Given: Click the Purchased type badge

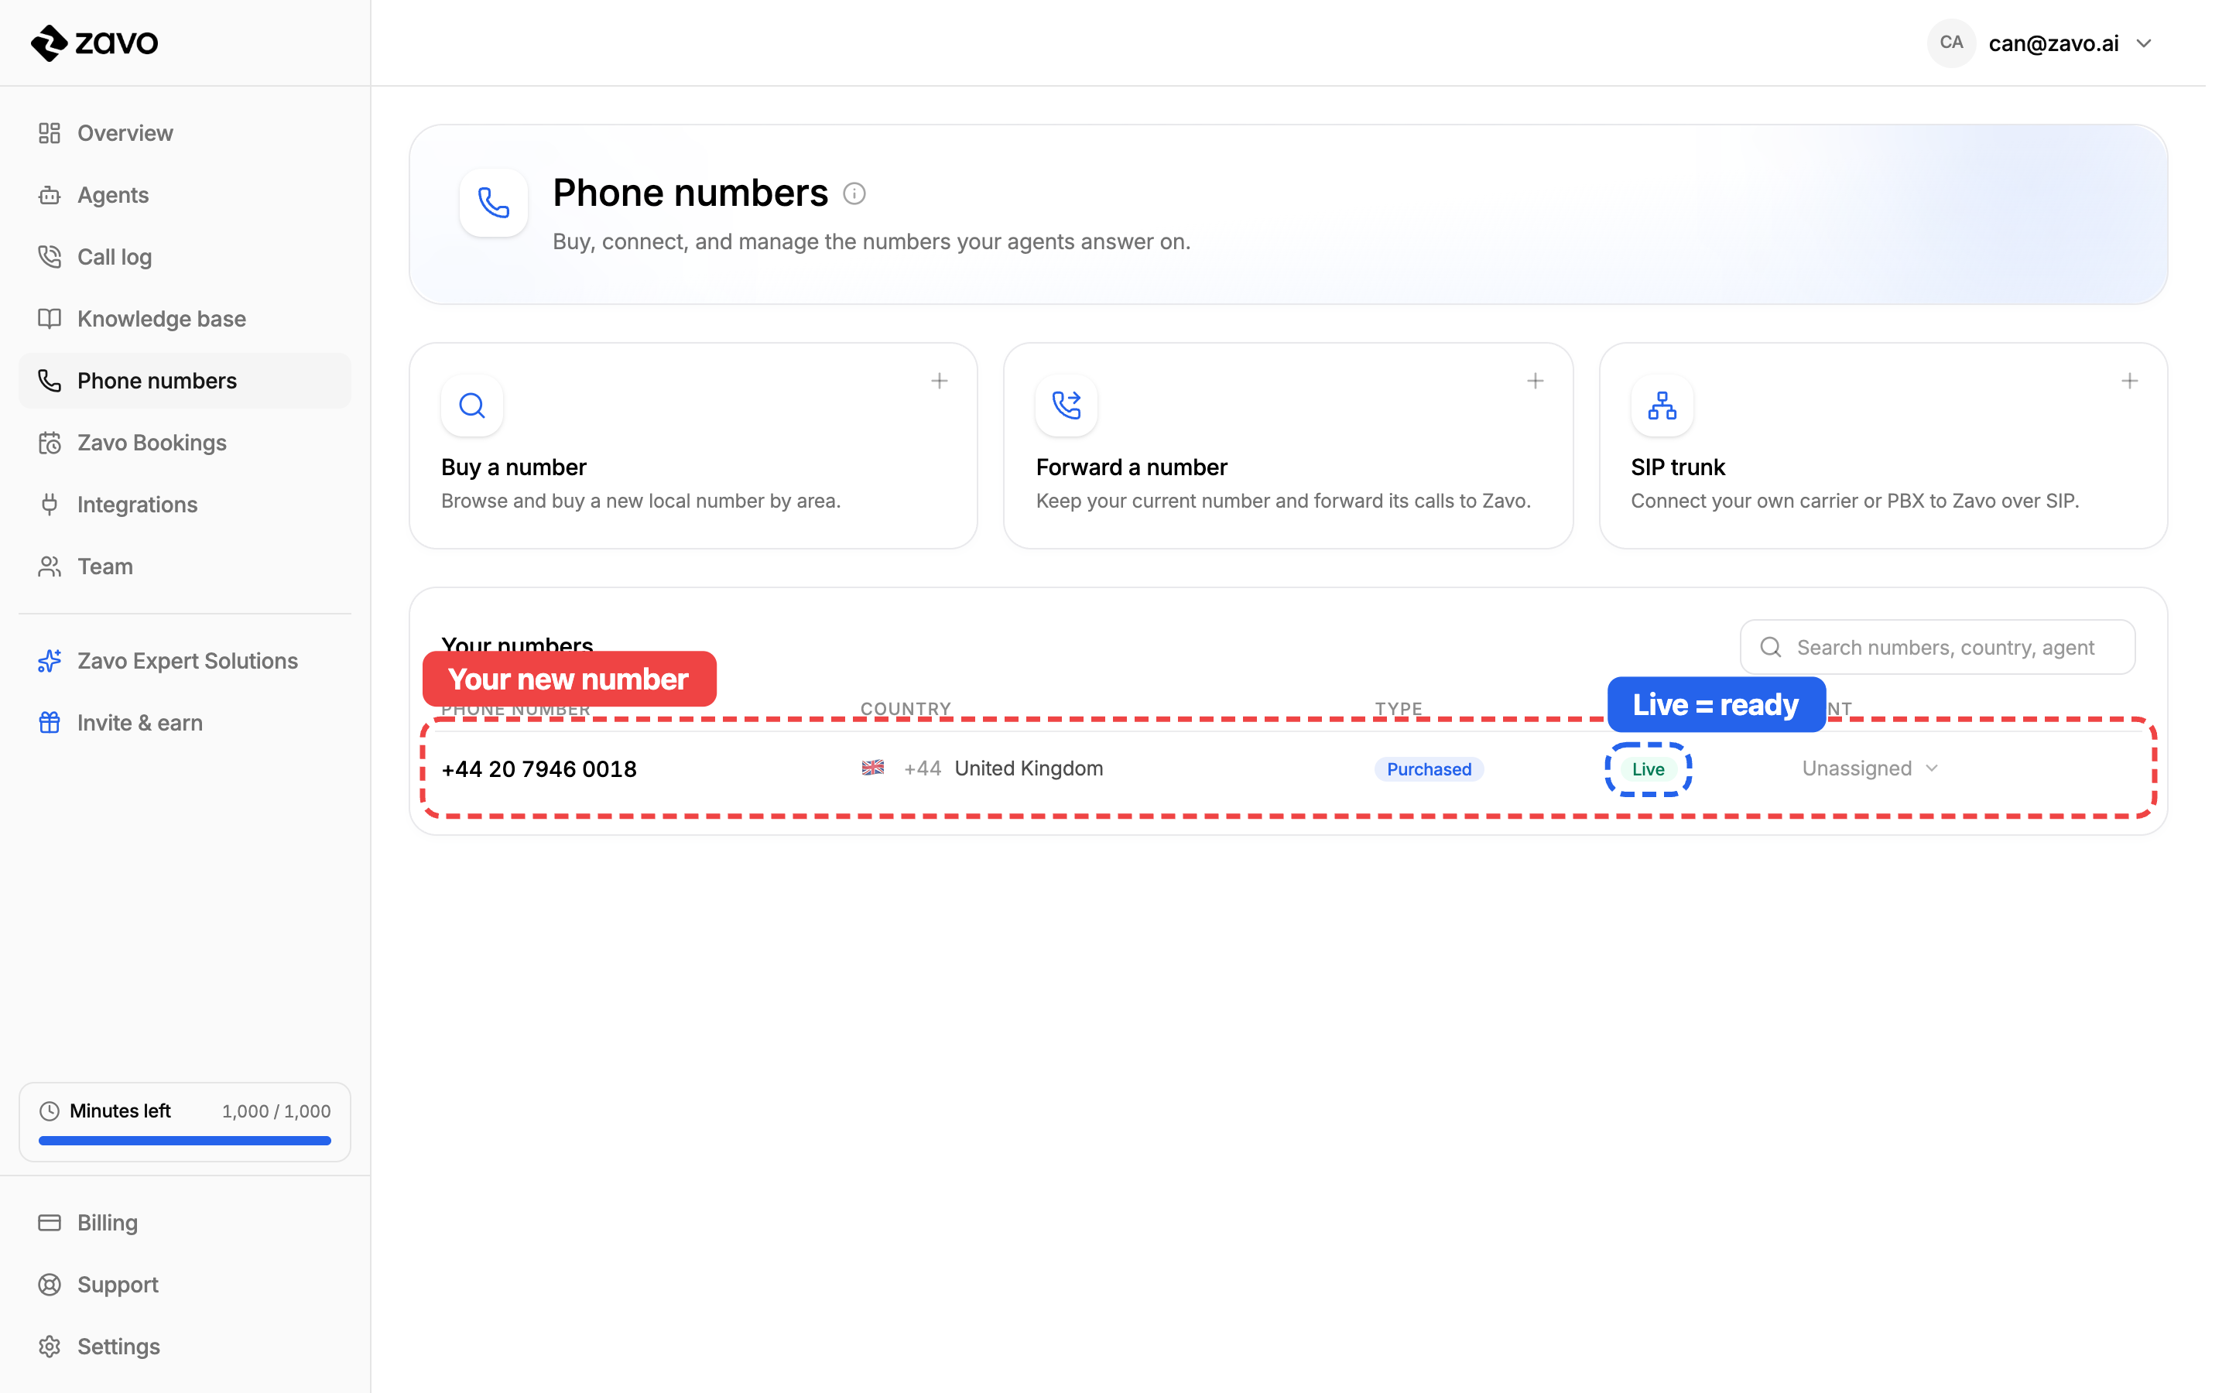Looking at the screenshot, I should coord(1429,769).
